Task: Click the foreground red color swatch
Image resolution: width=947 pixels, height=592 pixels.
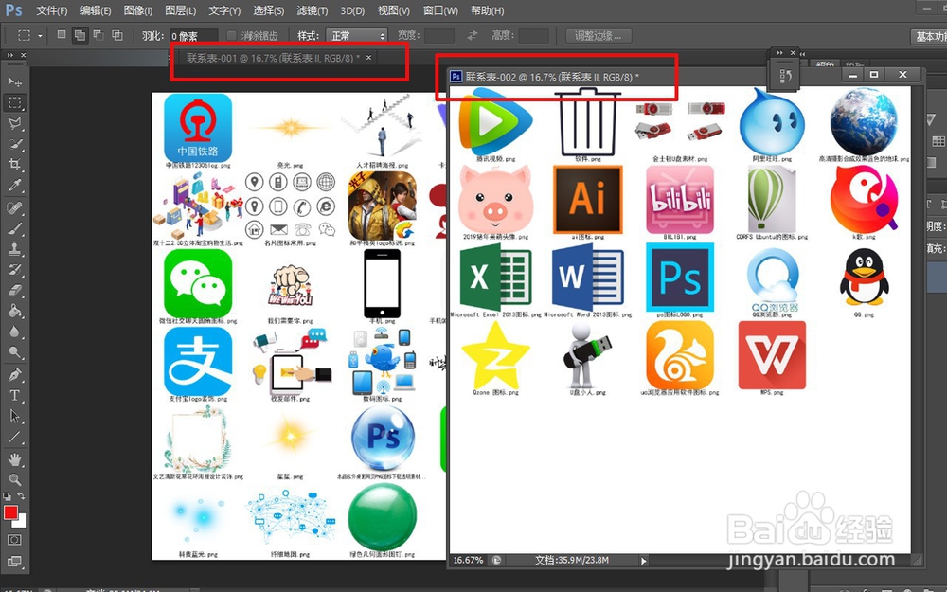Action: pos(10,512)
